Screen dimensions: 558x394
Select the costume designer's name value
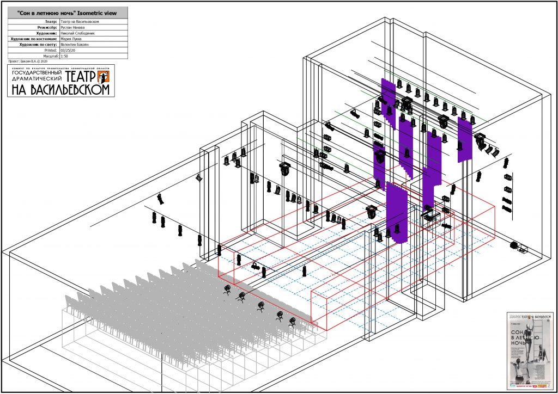click(71, 39)
